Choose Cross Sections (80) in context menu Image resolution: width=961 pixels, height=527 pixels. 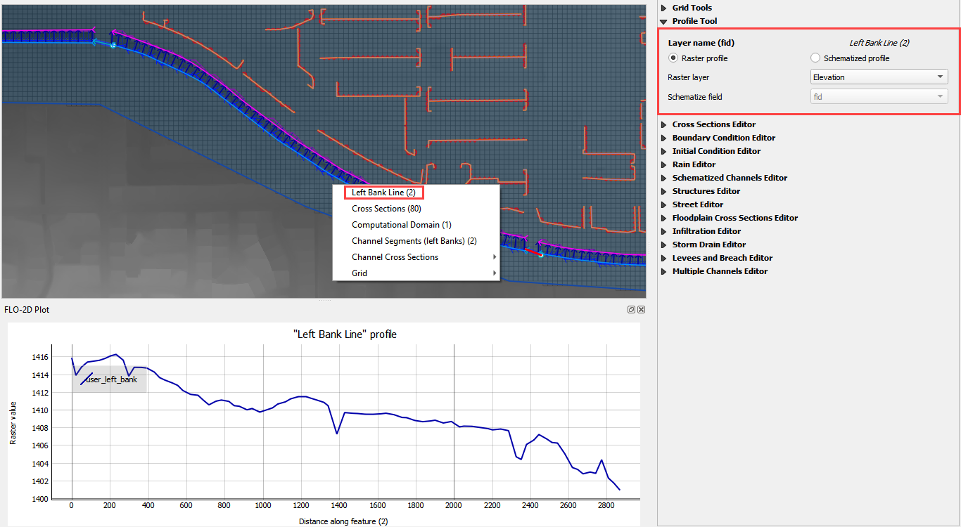click(386, 209)
